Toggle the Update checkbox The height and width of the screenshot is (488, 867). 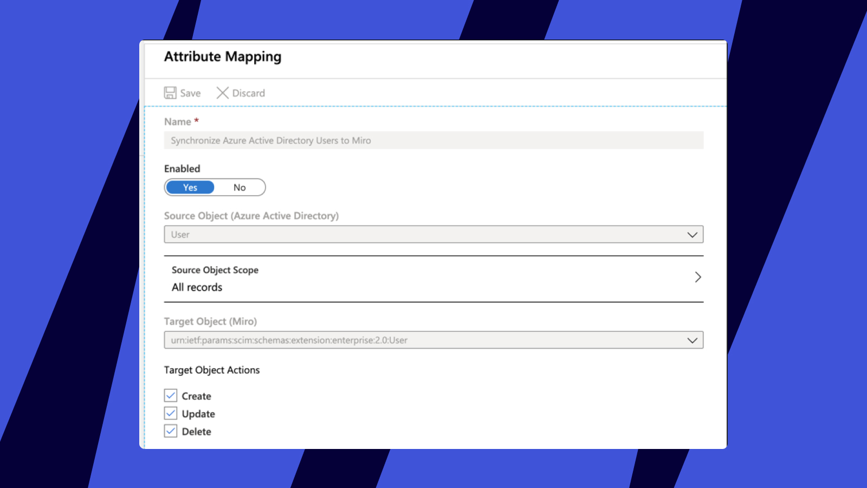click(x=171, y=414)
